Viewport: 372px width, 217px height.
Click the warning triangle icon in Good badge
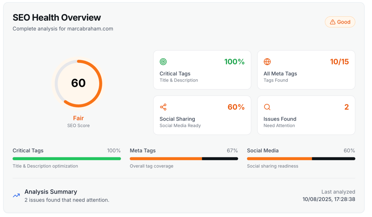click(x=332, y=22)
